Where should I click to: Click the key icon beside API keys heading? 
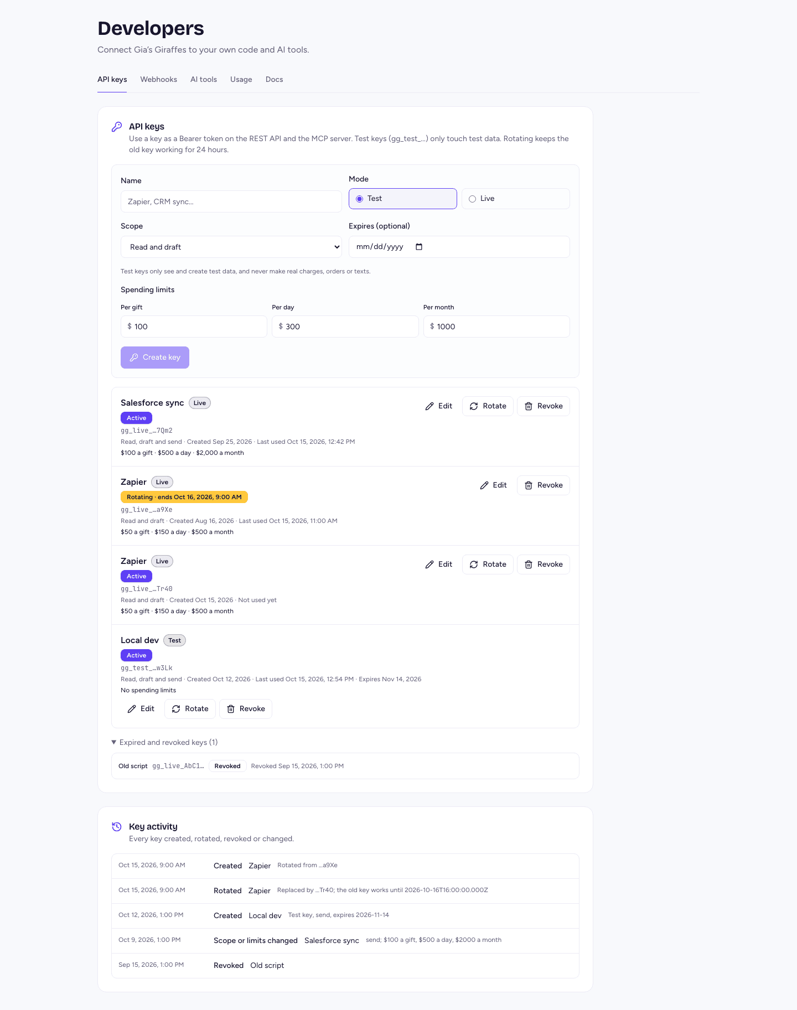117,127
